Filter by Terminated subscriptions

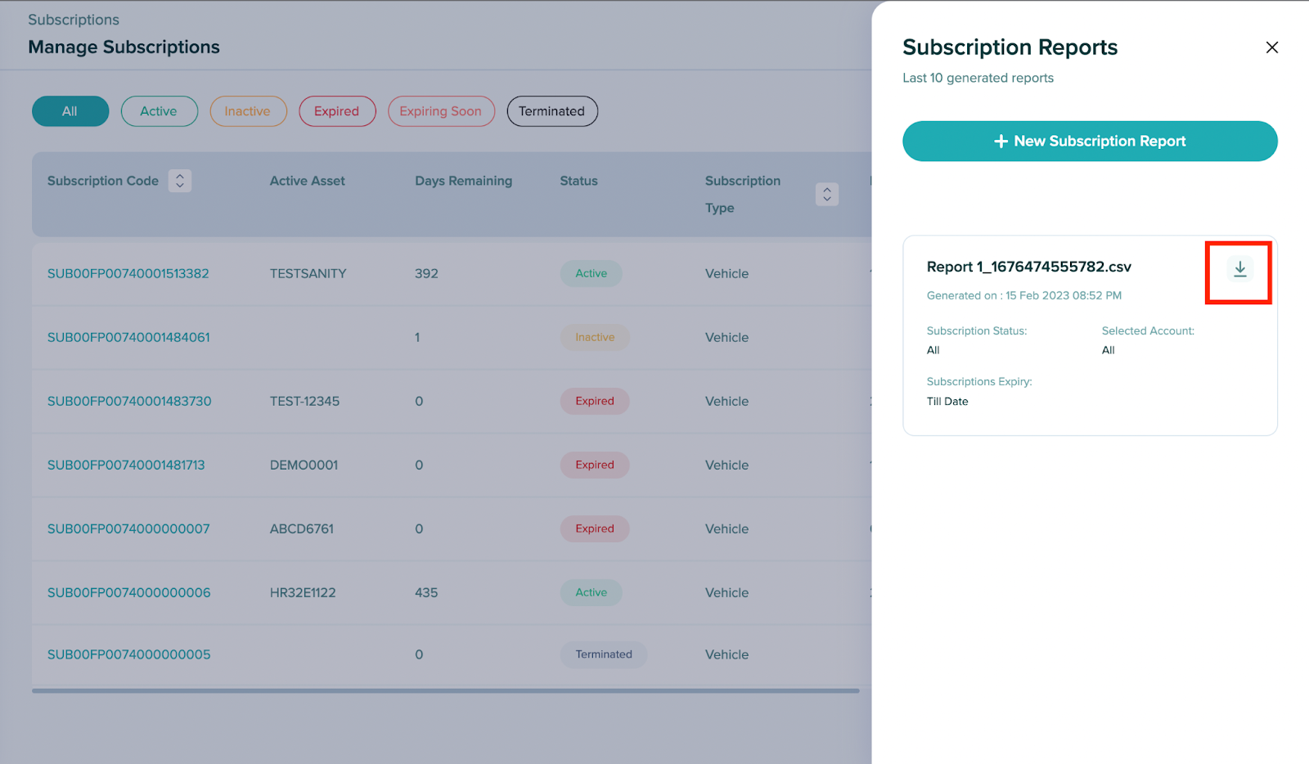(x=551, y=111)
